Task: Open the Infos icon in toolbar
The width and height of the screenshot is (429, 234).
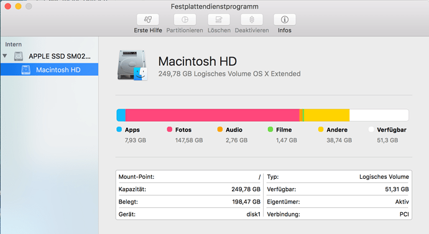Action: point(285,20)
